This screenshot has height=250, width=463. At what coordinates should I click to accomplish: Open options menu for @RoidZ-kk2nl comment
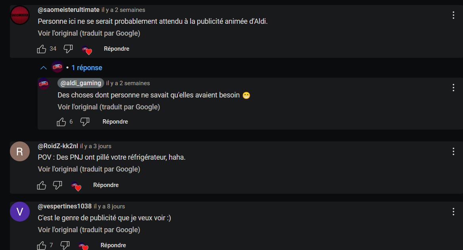[x=453, y=151]
